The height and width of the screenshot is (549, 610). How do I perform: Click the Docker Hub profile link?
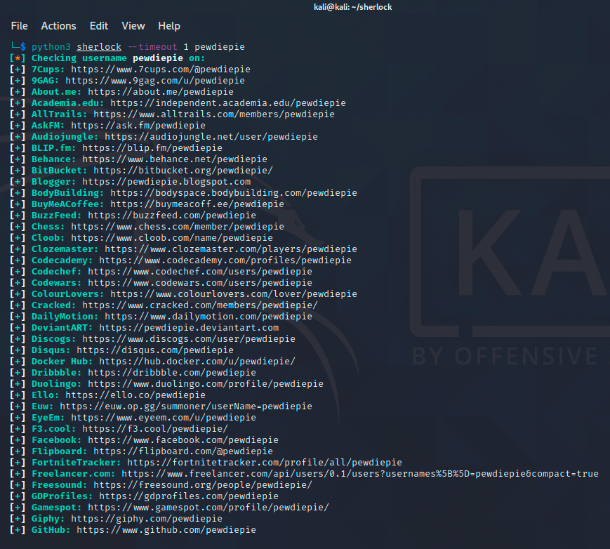(197, 362)
